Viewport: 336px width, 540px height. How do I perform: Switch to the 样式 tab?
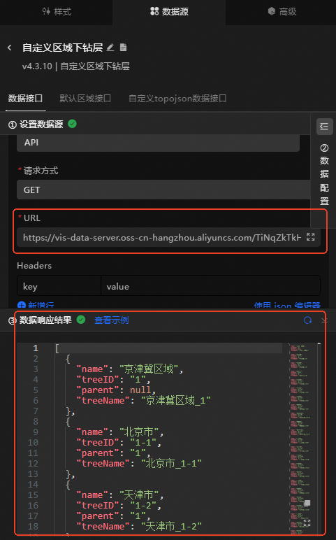point(57,12)
